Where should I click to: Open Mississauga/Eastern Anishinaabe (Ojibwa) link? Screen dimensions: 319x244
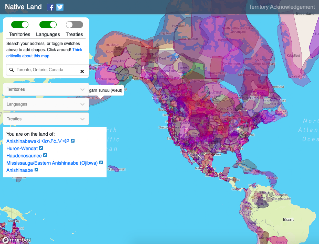coord(52,163)
